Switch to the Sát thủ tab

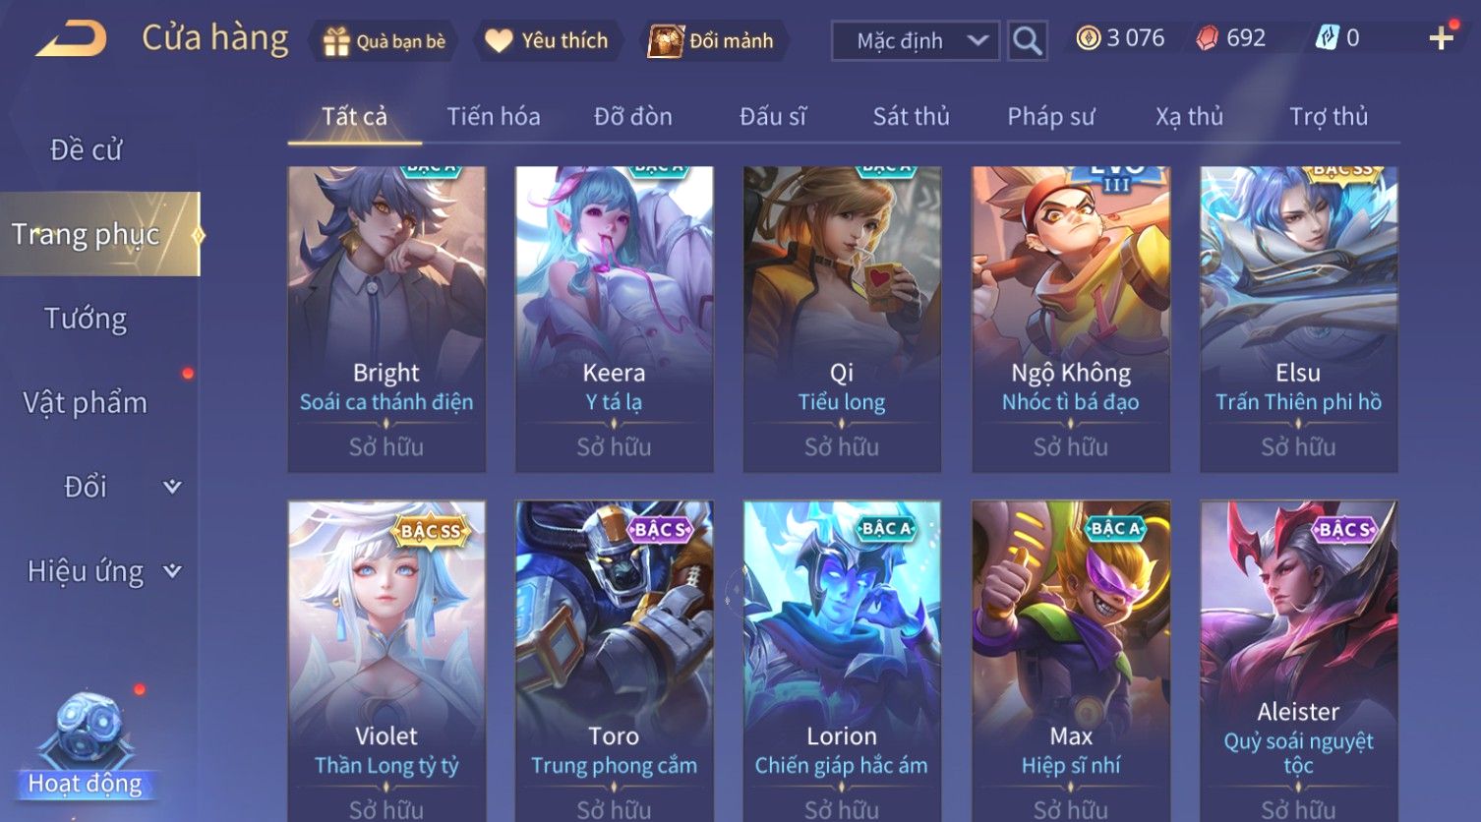(x=911, y=116)
